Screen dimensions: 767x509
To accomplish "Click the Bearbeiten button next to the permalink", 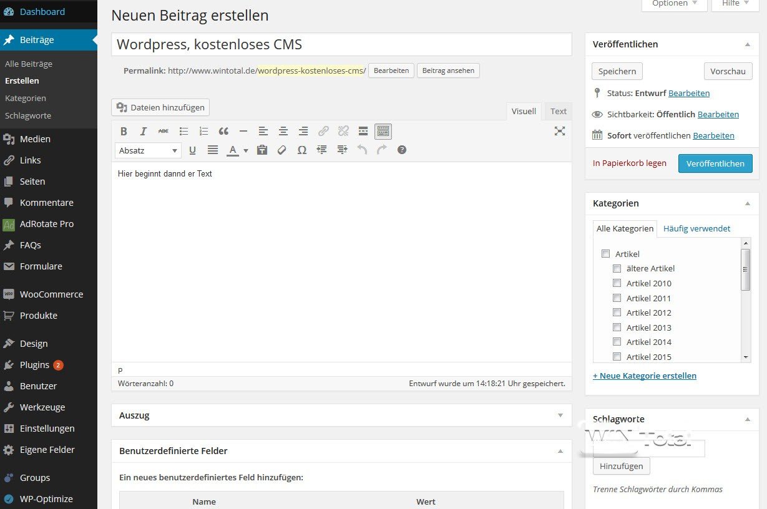I will point(391,70).
